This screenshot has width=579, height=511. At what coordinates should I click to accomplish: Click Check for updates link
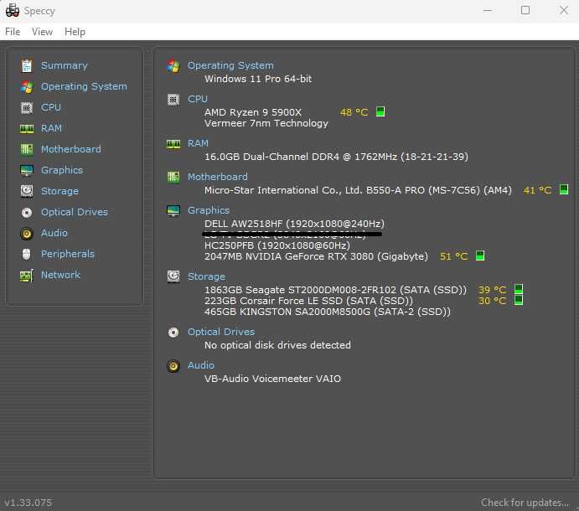[525, 503]
